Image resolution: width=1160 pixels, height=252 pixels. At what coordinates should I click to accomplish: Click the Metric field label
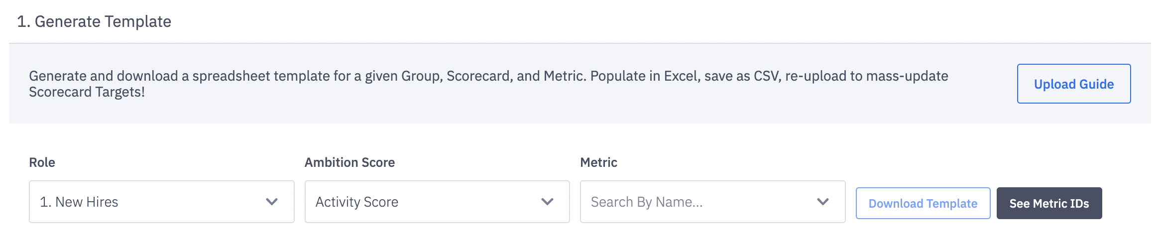tap(598, 162)
